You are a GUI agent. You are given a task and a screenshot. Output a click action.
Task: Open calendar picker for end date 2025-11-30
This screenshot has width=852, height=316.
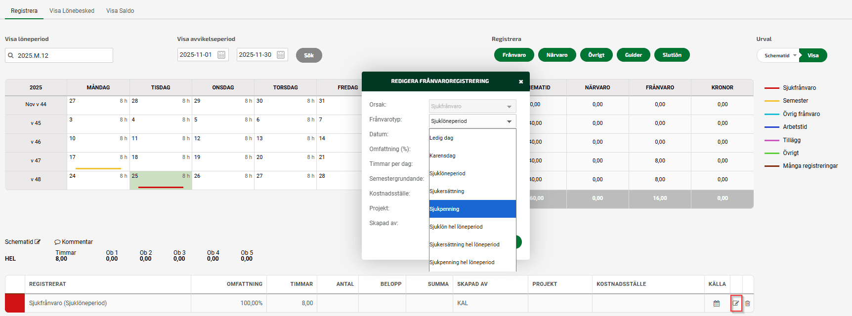point(281,55)
